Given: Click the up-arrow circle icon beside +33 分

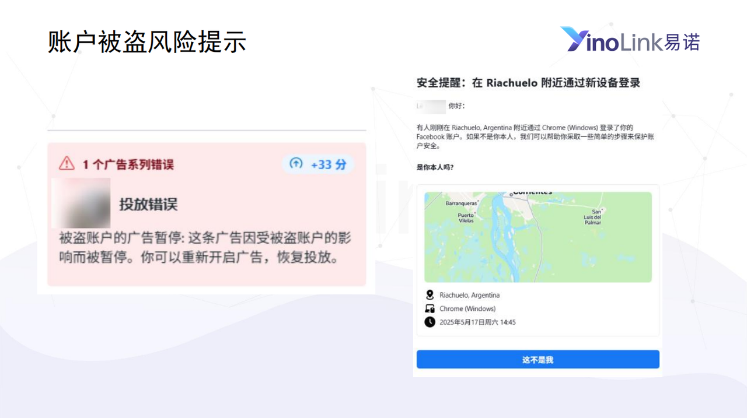Looking at the screenshot, I should click(296, 164).
